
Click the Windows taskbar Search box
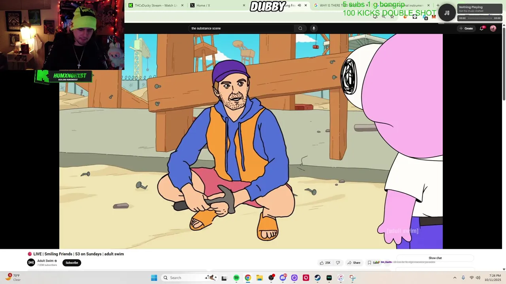[x=190, y=278]
